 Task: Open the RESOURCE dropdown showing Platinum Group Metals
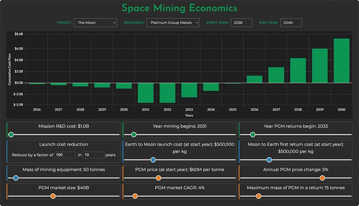(172, 22)
